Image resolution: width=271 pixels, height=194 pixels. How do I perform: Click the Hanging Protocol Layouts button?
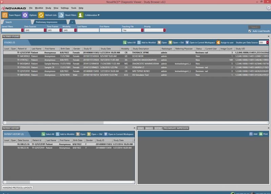(x=18, y=187)
